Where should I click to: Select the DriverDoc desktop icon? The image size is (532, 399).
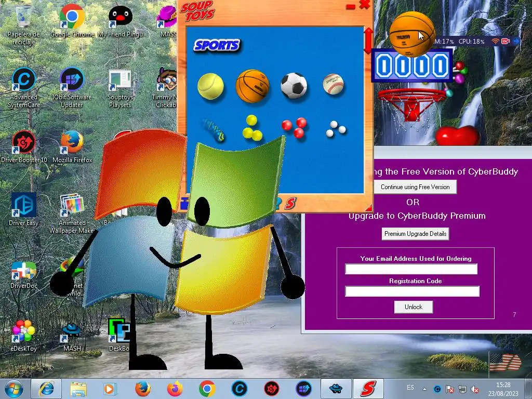(24, 275)
